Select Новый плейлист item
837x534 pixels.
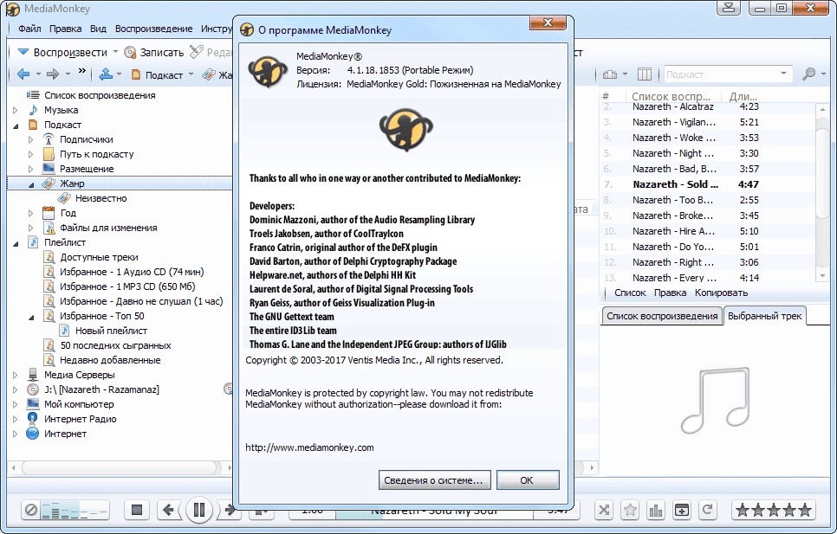[x=111, y=331]
